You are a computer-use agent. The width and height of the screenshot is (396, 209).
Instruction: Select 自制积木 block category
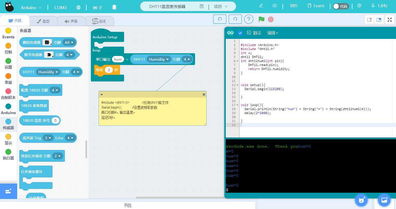(x=8, y=94)
